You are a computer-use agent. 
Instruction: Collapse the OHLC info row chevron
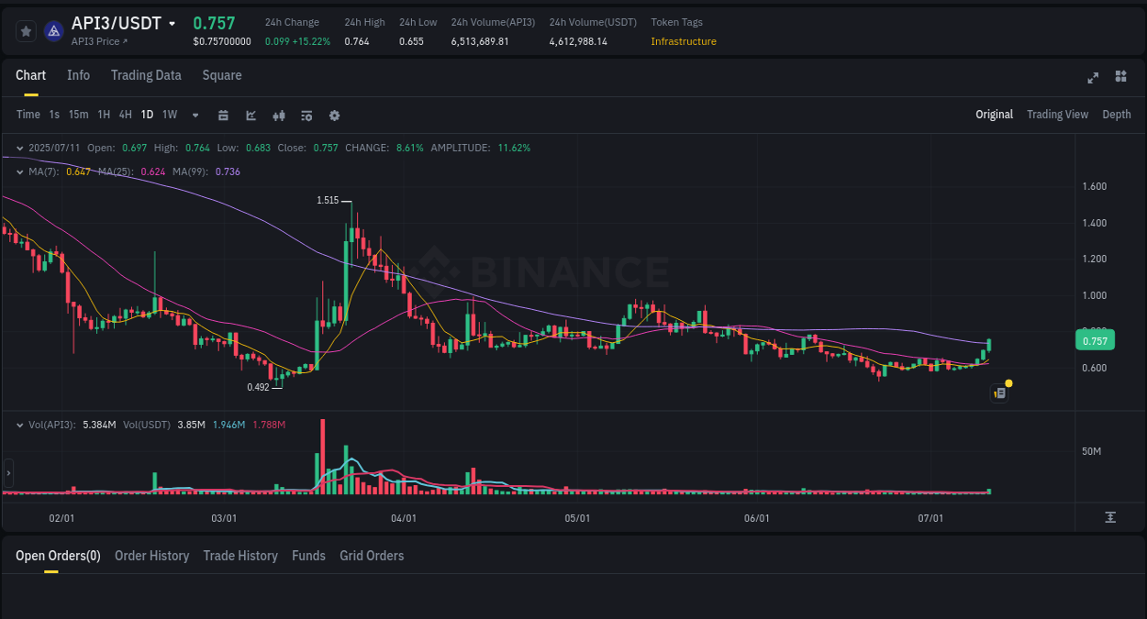coord(18,147)
